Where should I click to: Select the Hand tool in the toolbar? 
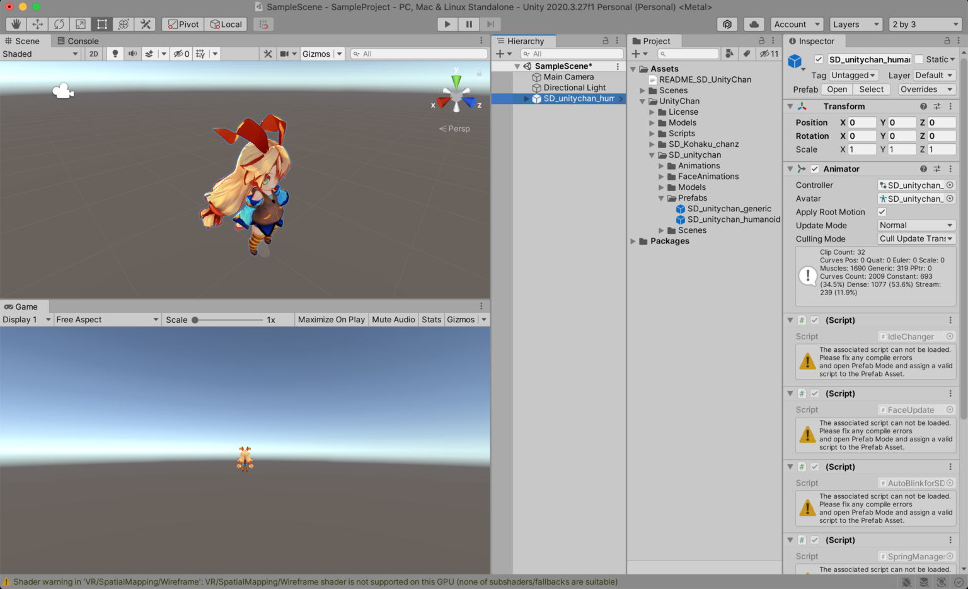[x=16, y=24]
